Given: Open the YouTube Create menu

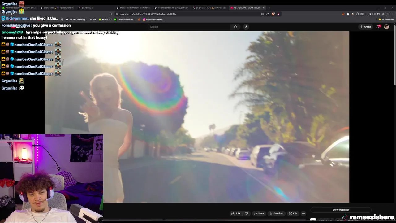Looking at the screenshot, I should (x=365, y=27).
